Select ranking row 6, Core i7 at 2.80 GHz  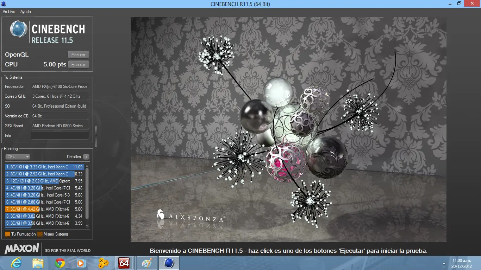tap(44, 202)
